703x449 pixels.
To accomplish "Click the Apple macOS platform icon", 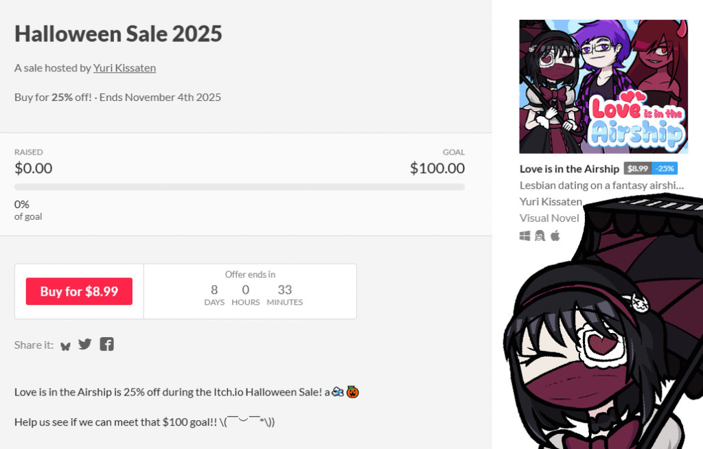I will coord(555,235).
